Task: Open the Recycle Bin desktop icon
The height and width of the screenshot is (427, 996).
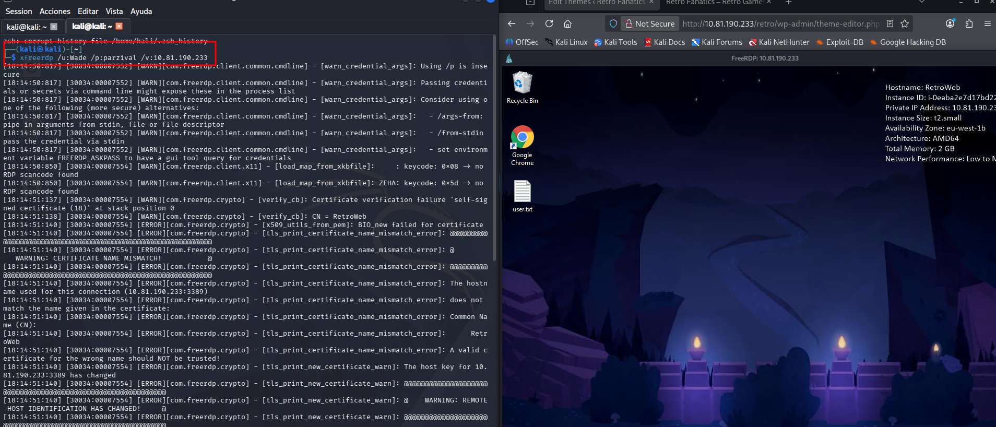Action: tap(522, 87)
